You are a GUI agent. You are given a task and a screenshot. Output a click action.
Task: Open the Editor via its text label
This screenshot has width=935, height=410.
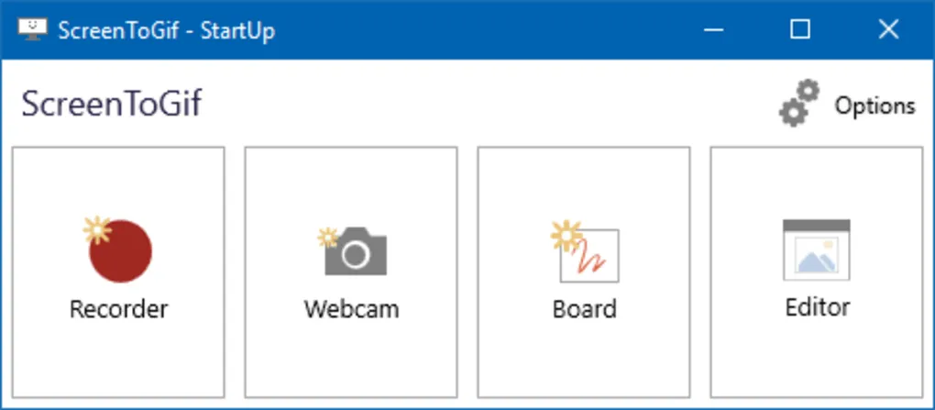[818, 306]
